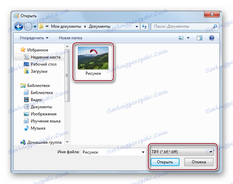Click the 'Новая папка' button
Screen dimensions: 233x184
pyautogui.click(x=70, y=38)
